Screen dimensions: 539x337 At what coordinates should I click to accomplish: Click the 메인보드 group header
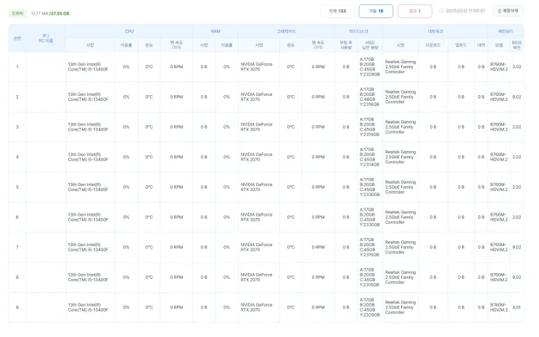click(506, 31)
